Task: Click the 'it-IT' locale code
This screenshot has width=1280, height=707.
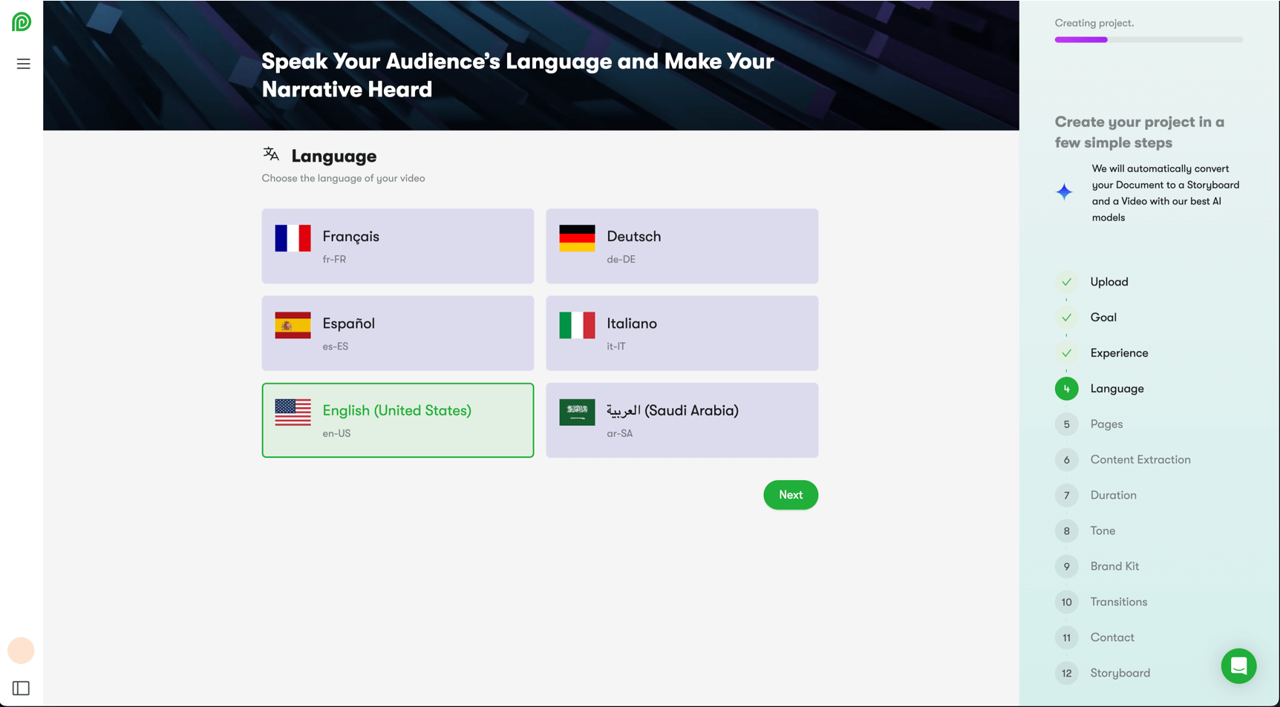Action: point(615,346)
